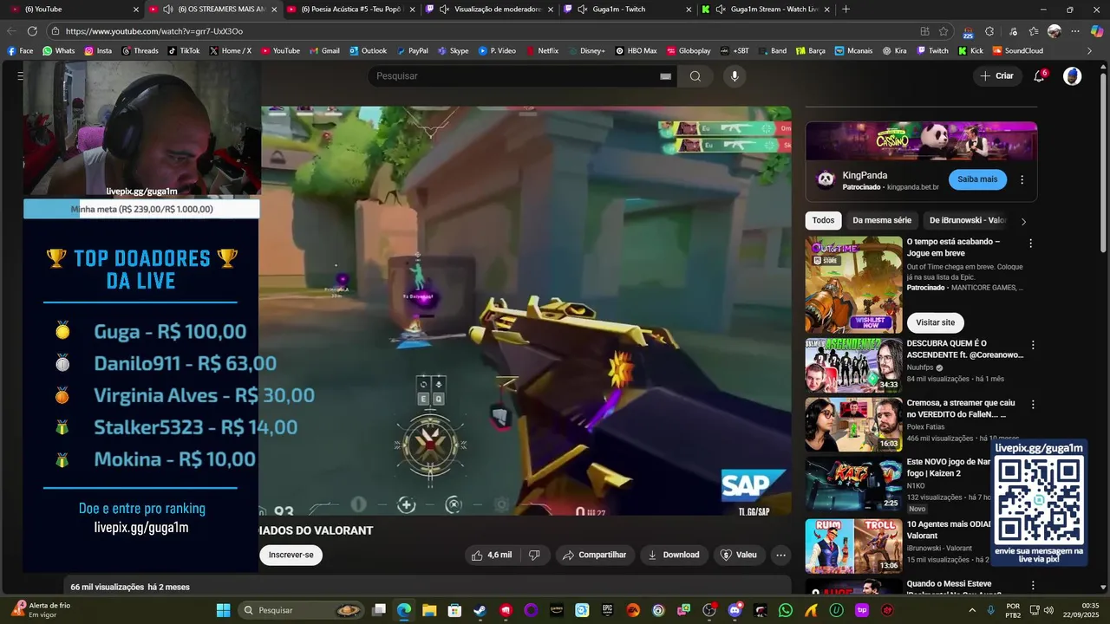Screen dimensions: 1110x624
Task: Click the YouTube address bar URL
Action: (154, 31)
